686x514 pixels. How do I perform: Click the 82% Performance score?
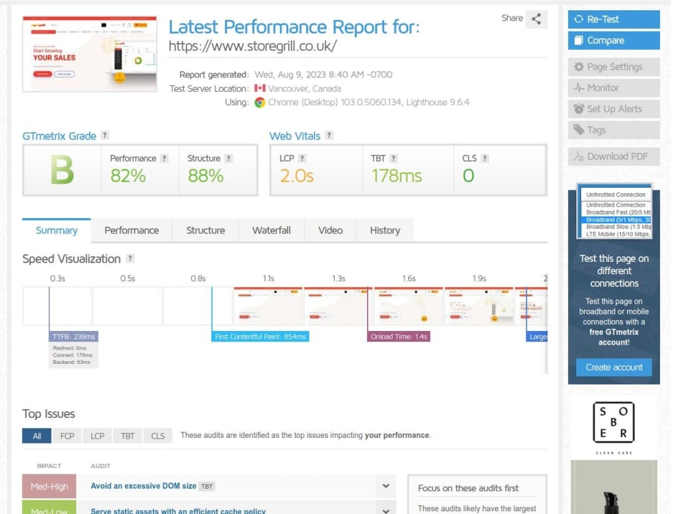[x=128, y=175]
